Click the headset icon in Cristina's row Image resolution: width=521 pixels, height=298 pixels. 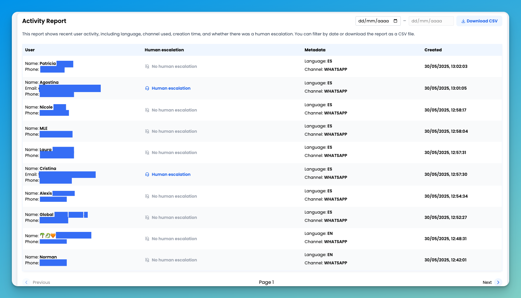tap(147, 174)
